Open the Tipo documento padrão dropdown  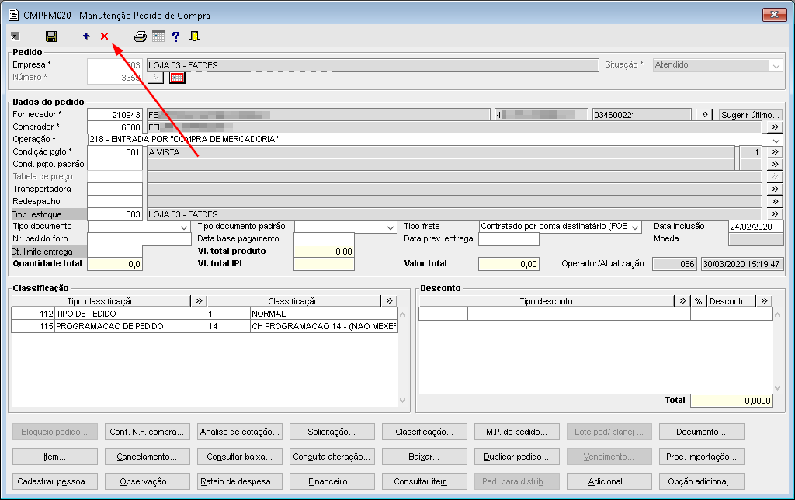tap(391, 227)
